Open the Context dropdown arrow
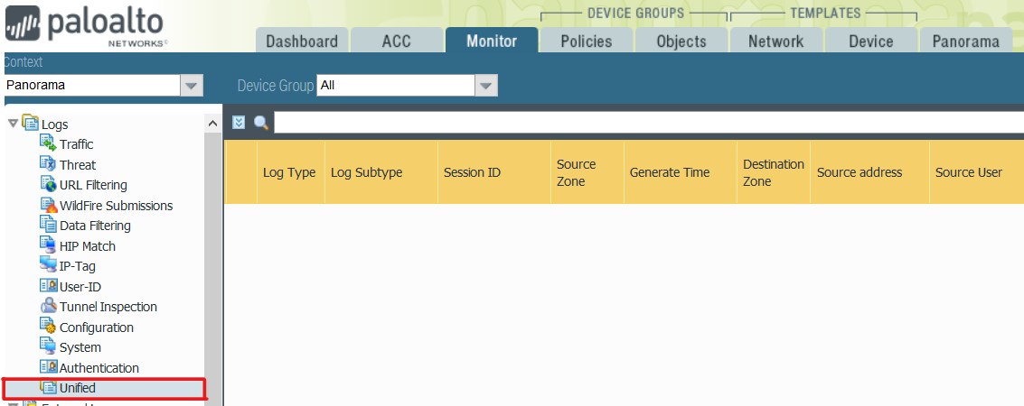 pos(191,86)
